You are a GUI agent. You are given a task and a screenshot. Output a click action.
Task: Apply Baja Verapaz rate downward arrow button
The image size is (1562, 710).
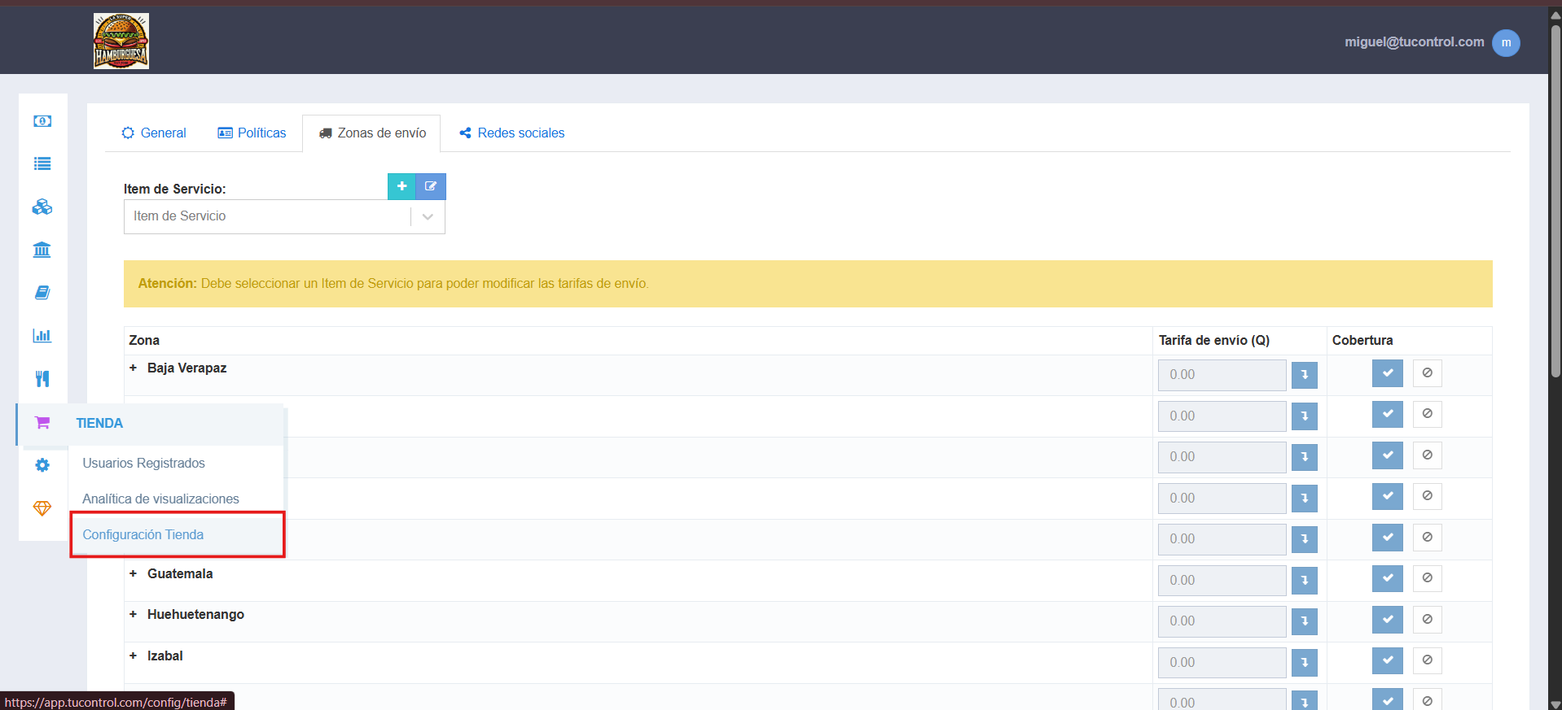tap(1304, 375)
